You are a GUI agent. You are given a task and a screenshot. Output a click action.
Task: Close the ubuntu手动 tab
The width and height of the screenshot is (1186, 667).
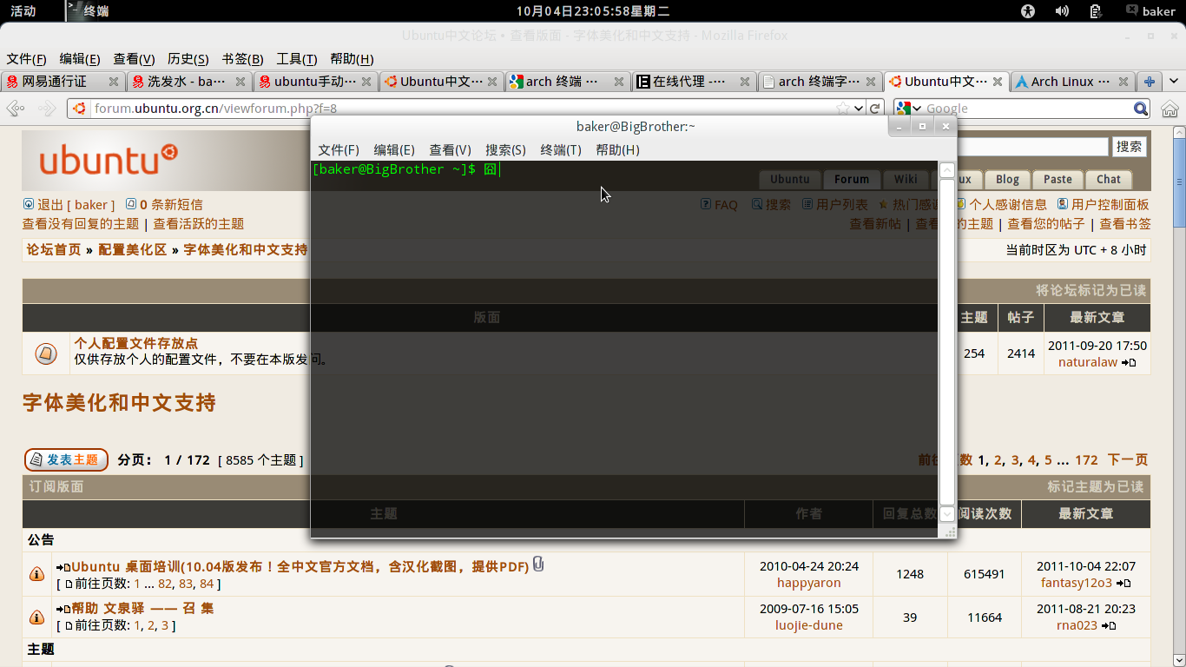click(x=366, y=82)
